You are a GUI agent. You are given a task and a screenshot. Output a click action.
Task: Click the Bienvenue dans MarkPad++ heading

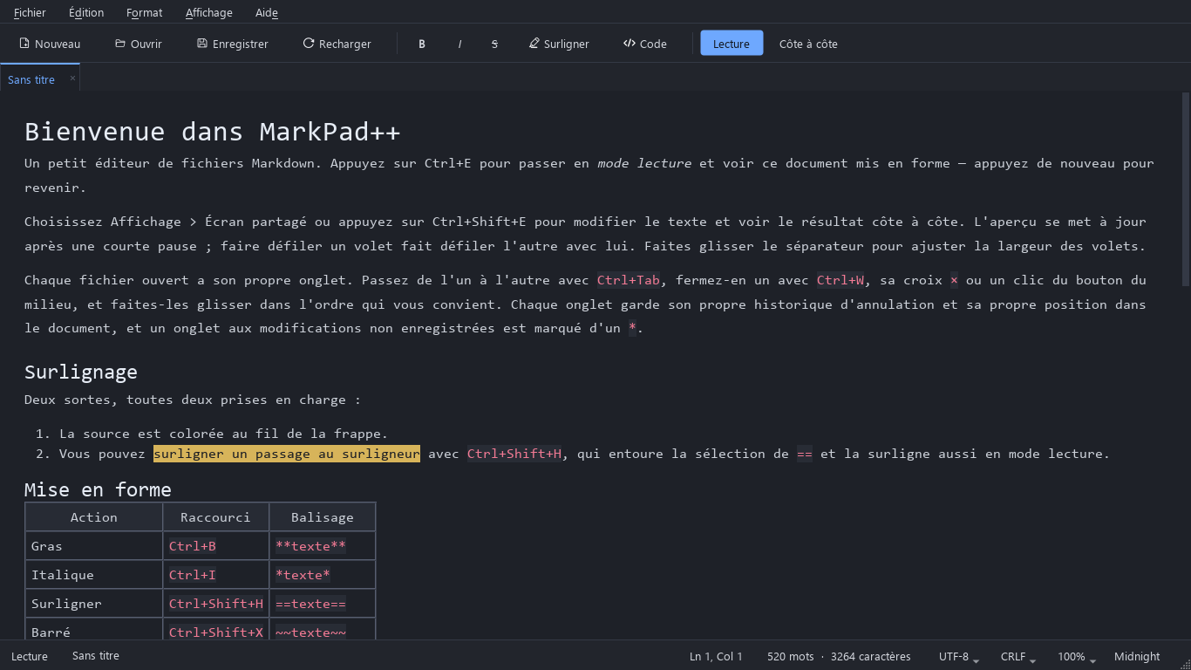[212, 132]
